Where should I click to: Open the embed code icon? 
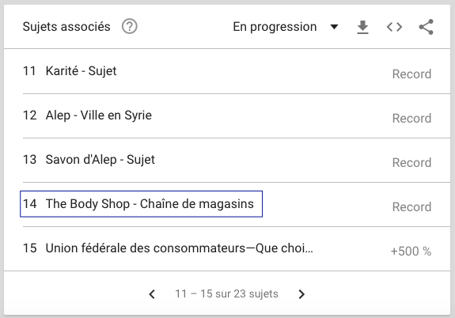394,27
